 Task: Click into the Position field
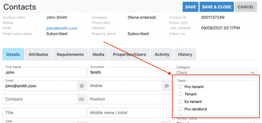coord(129,99)
